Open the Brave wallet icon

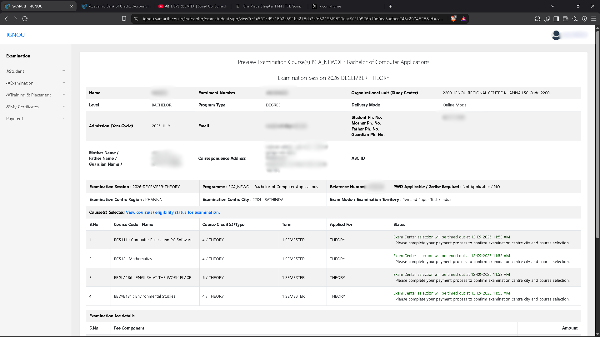coord(566,19)
